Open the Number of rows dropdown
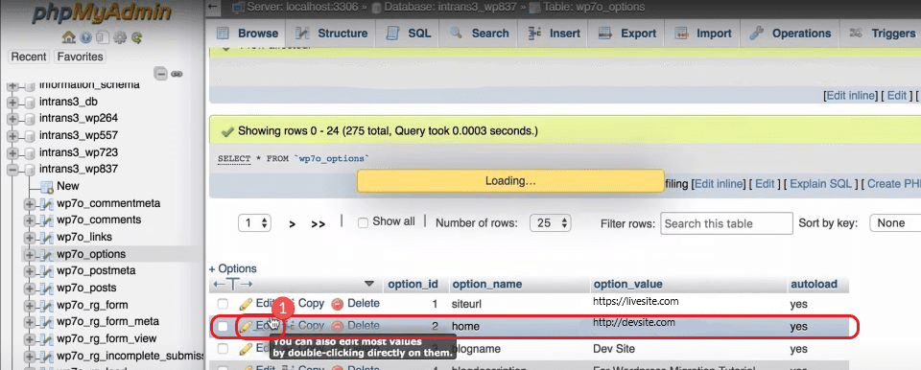Image resolution: width=921 pixels, height=370 pixels. [551, 223]
